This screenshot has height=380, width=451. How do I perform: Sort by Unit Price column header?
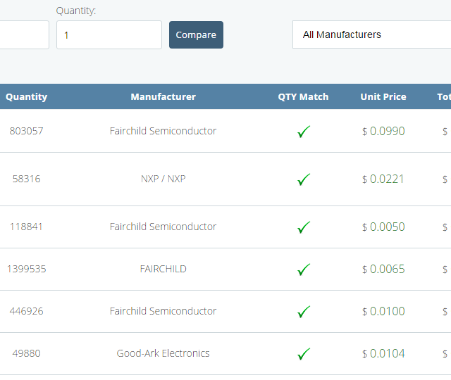(383, 97)
